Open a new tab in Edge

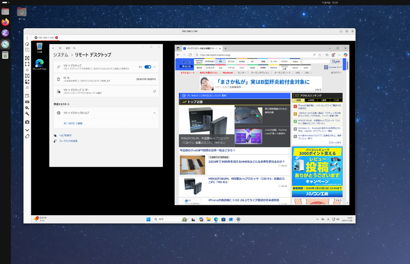pyautogui.click(x=225, y=48)
